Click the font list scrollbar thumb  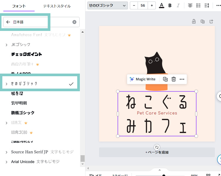click(x=83, y=159)
